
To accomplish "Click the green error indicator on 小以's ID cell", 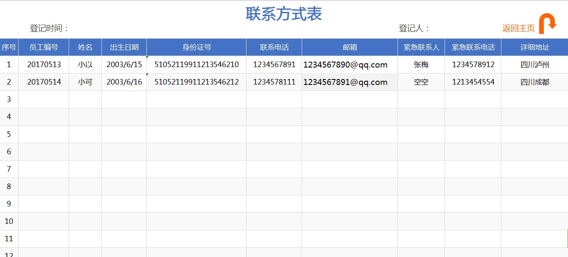I will point(147,58).
